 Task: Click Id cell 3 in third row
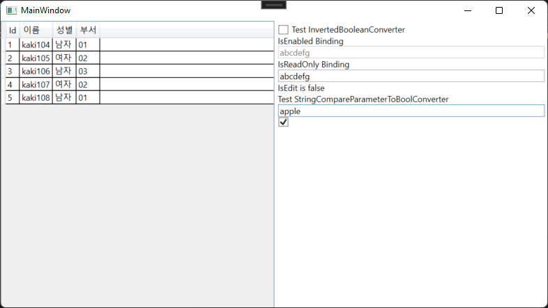point(13,71)
